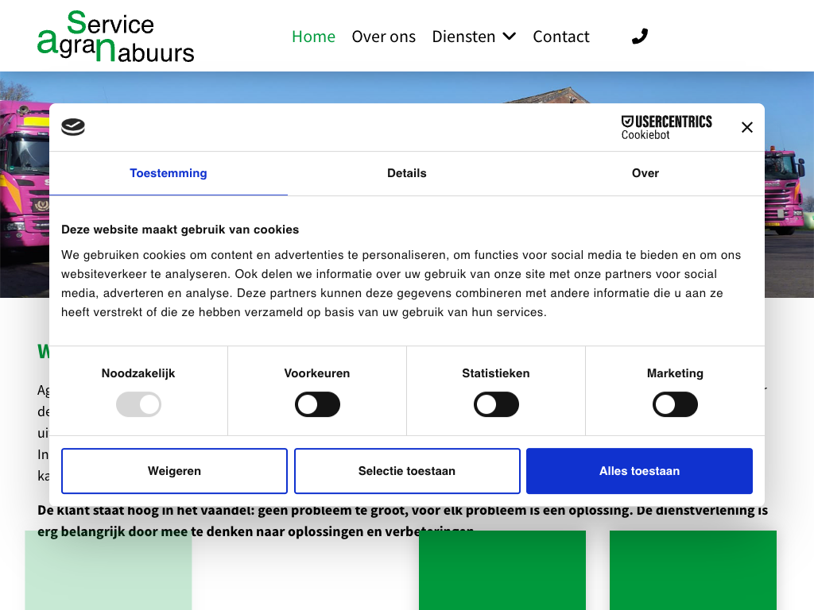The height and width of the screenshot is (610, 814).
Task: Switch to the Details tab
Action: point(407,173)
